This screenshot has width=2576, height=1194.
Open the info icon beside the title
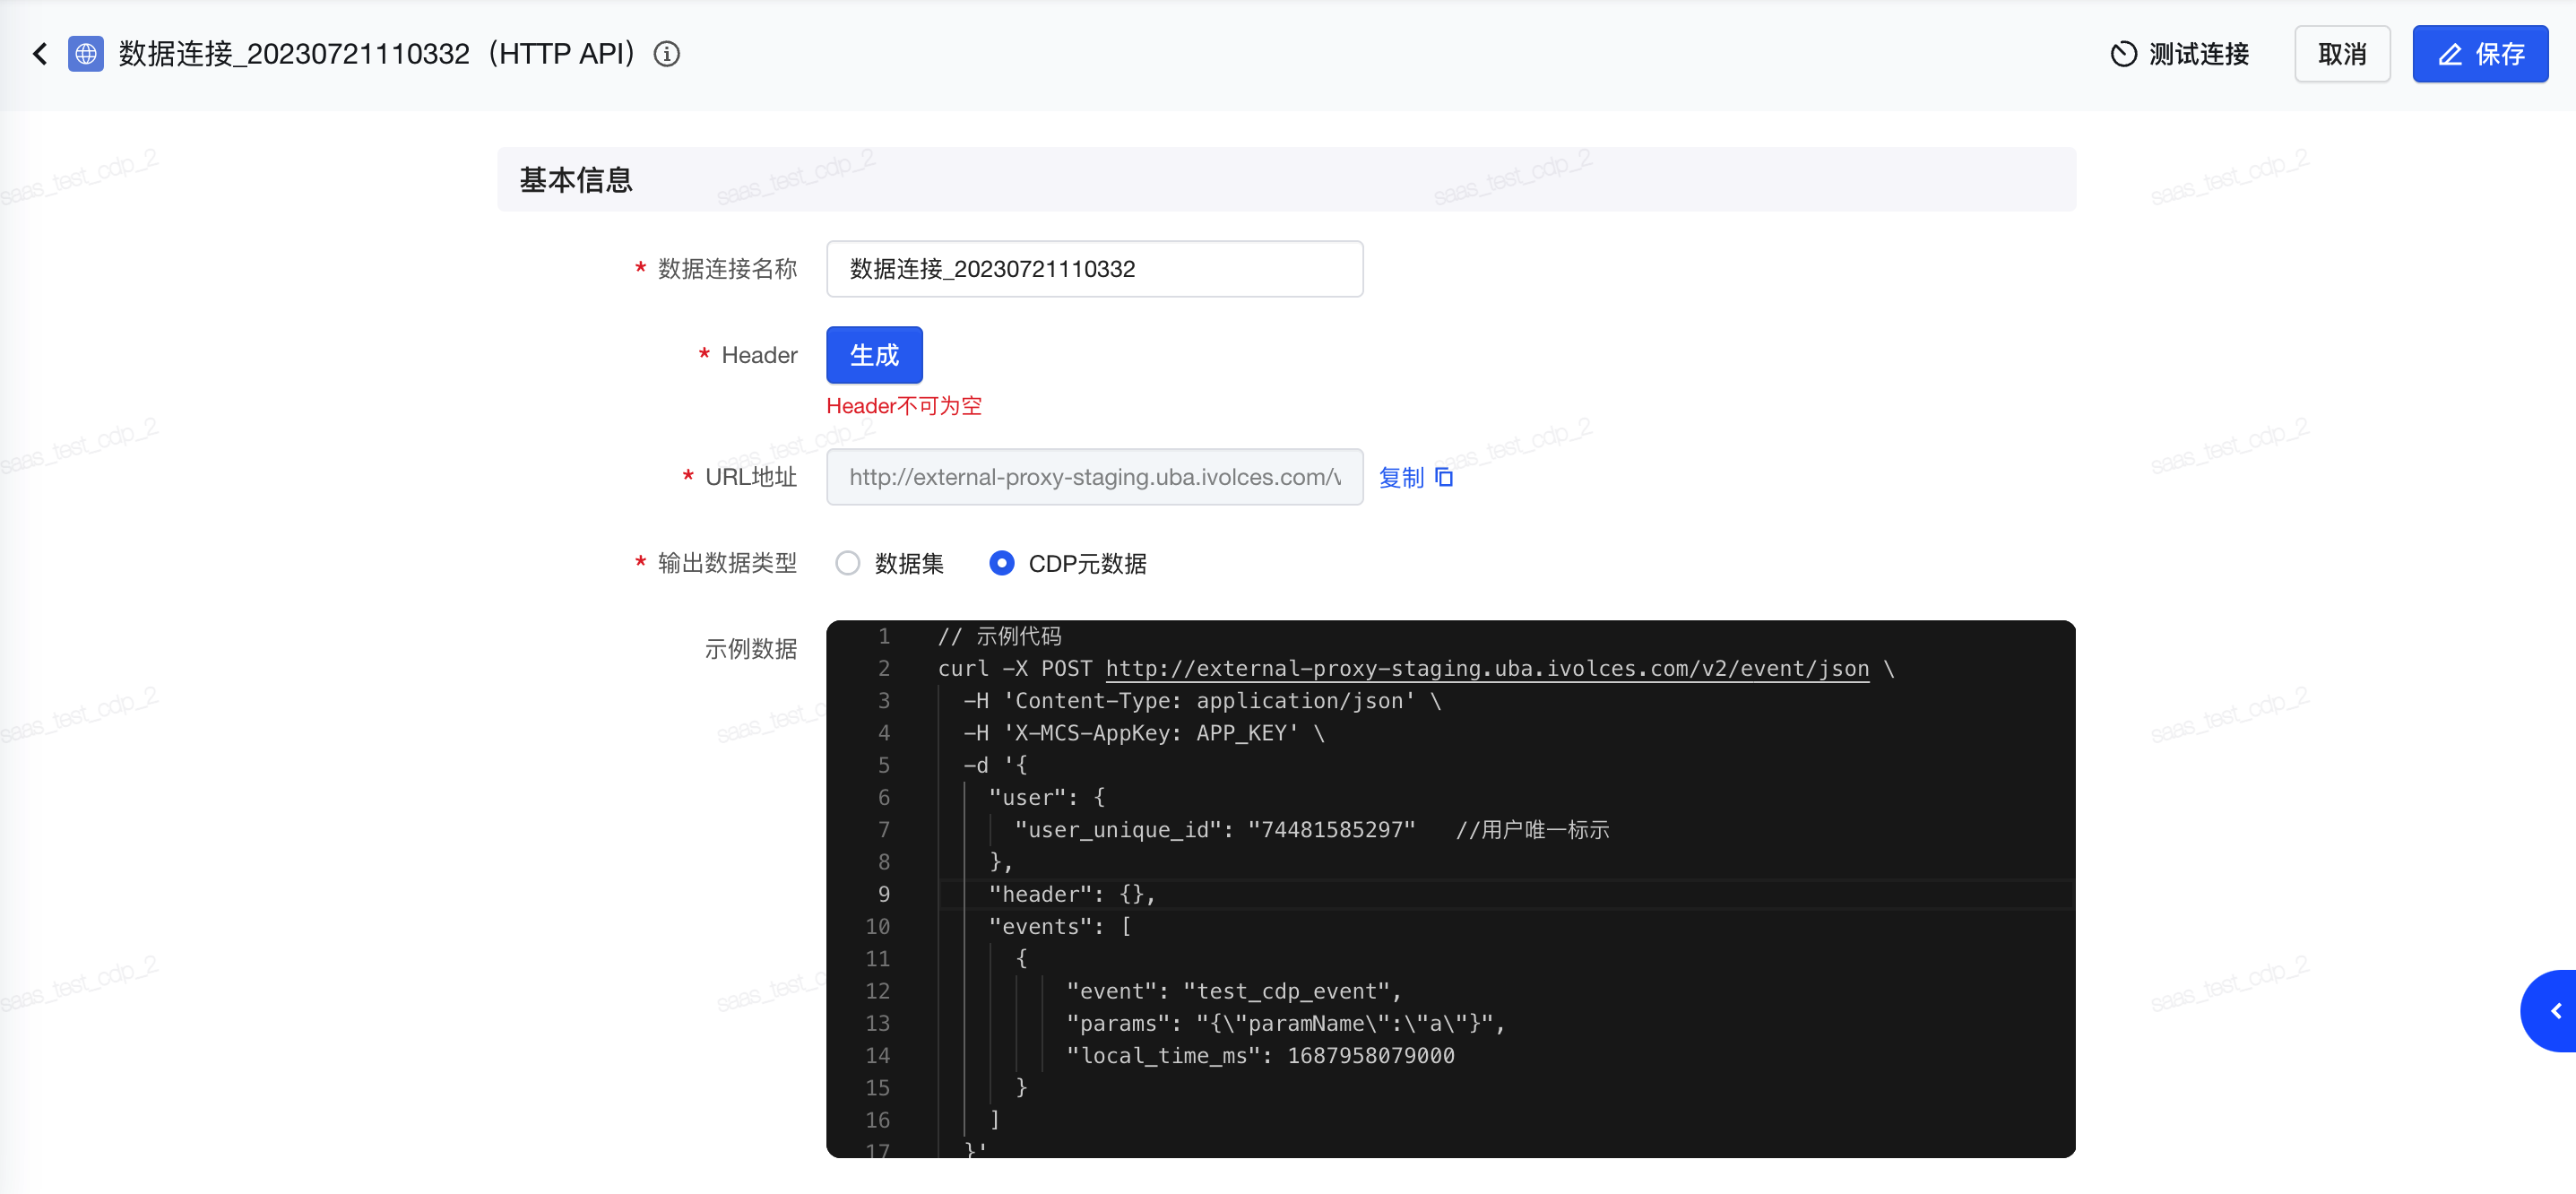(x=667, y=54)
